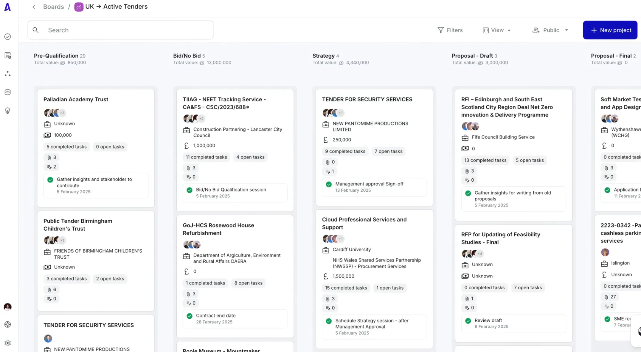The image size is (641, 352).
Task: Click the purple avatar on 2223-0342 parking card
Action: coord(605,252)
